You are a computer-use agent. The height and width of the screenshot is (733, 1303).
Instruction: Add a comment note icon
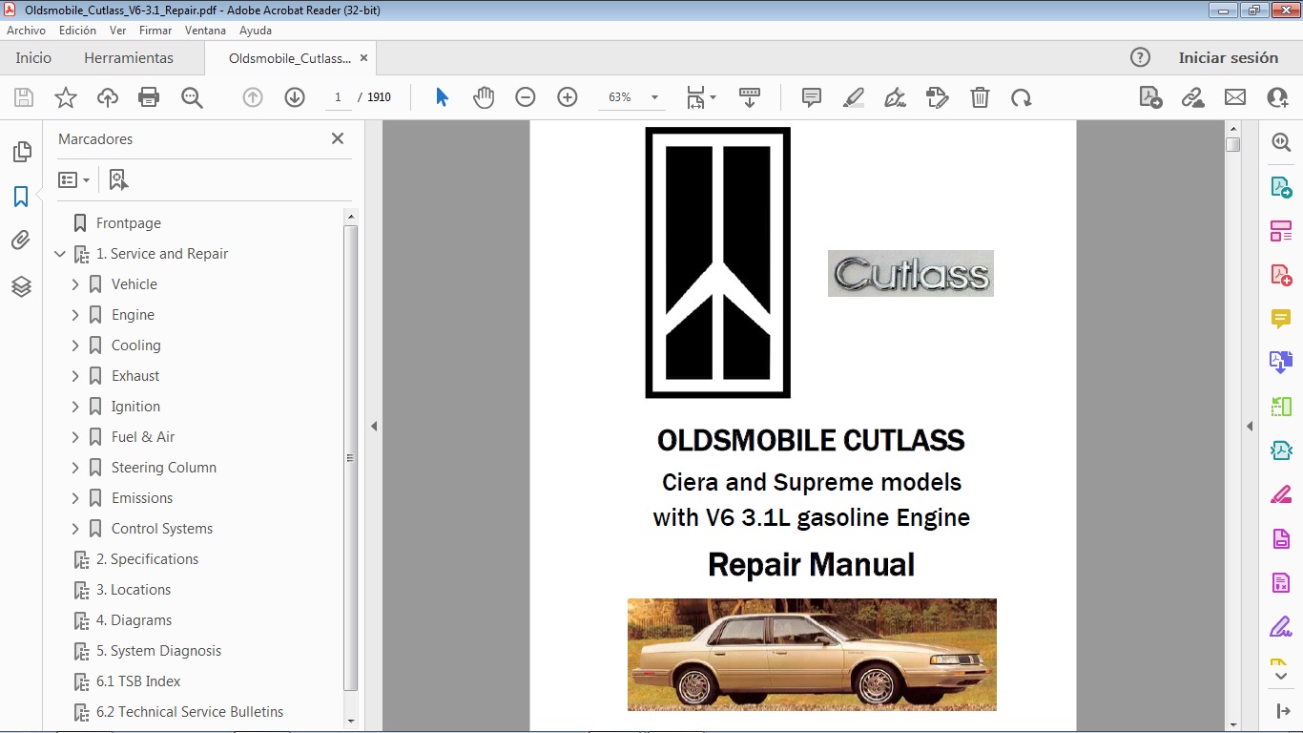coord(812,97)
